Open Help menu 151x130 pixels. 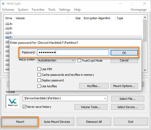pos(77,10)
